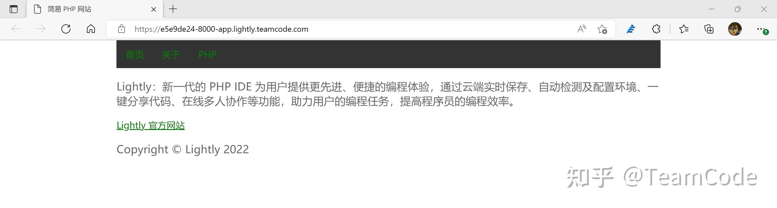Click the URL address bar field
The image size is (777, 208).
click(350, 29)
